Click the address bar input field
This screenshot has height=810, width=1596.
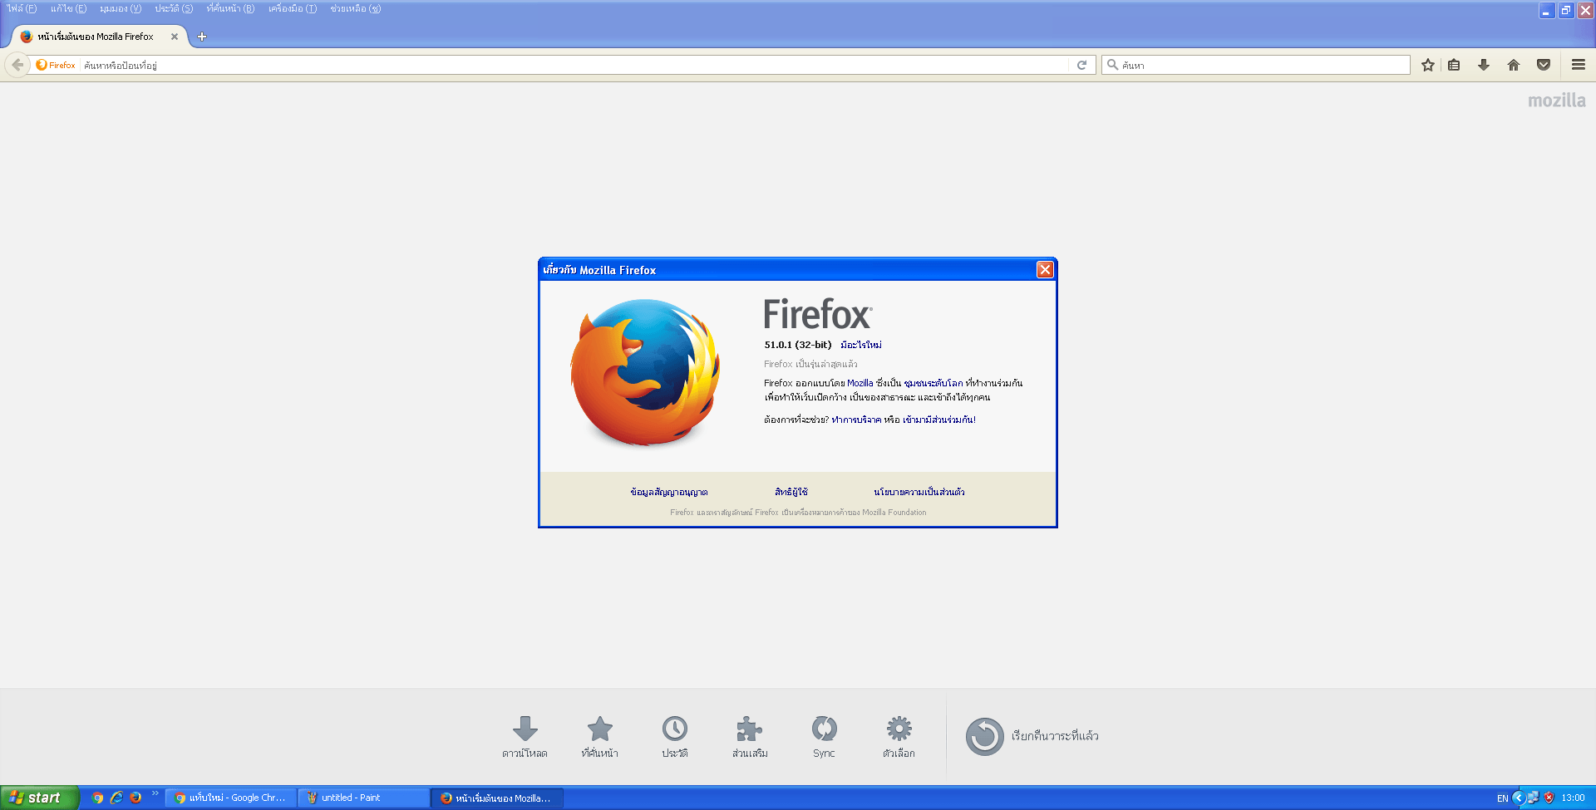[574, 65]
